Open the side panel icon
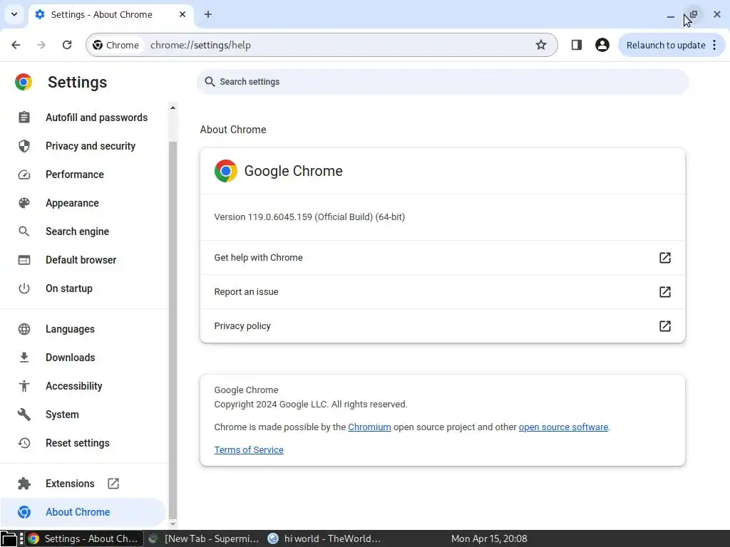Screen dimensions: 730x547 click(x=576, y=45)
